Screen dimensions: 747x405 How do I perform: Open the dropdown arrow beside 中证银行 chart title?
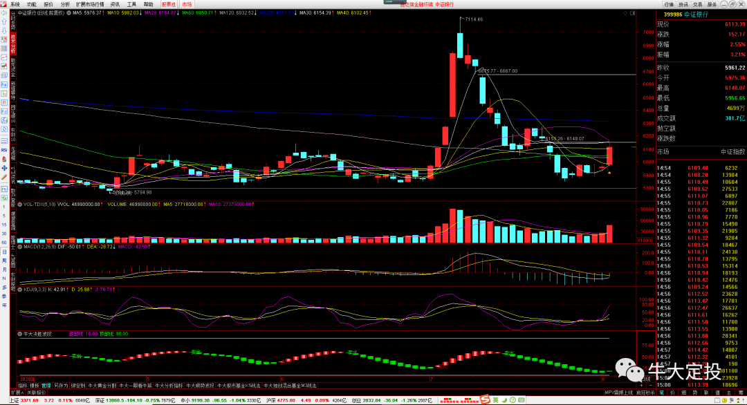(x=68, y=13)
